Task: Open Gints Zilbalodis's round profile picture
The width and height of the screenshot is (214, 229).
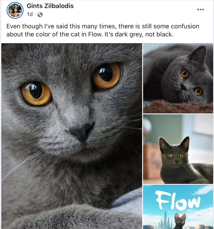Action: point(15,11)
